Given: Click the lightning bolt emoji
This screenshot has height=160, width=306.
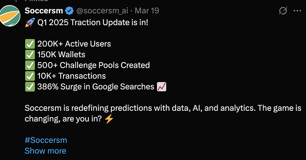Looking at the screenshot, I should coord(109,119).
